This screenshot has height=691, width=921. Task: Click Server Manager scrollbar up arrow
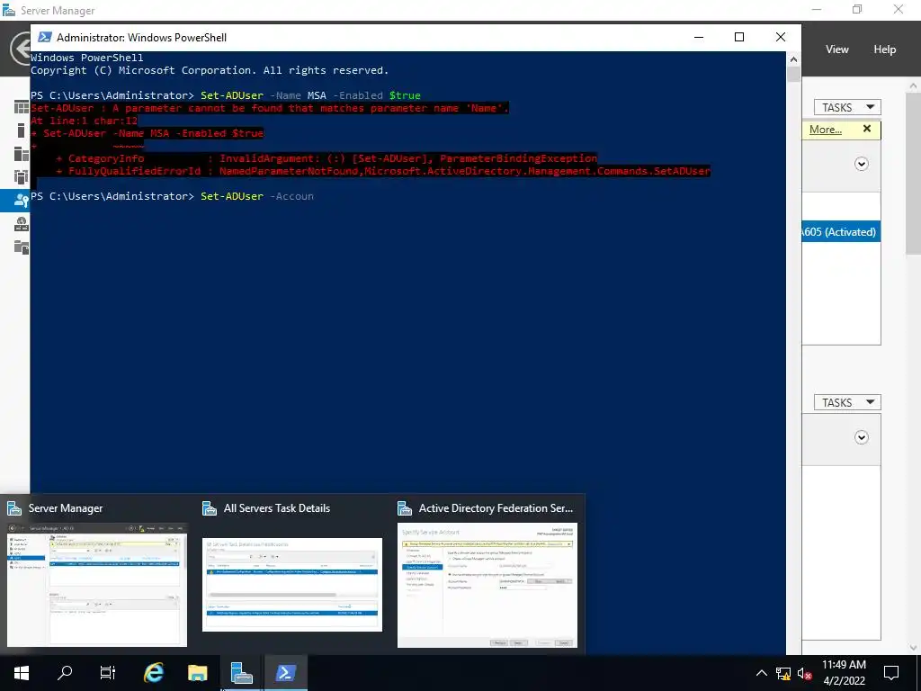pos(914,86)
